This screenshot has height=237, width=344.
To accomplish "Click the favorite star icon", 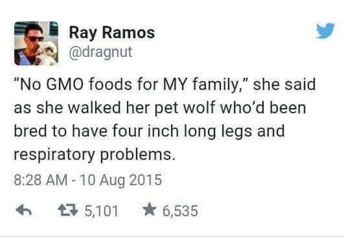I will (x=149, y=210).
